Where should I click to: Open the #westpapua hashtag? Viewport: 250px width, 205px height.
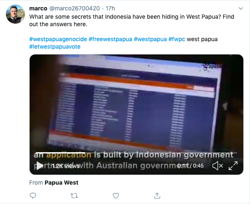pyautogui.click(x=150, y=39)
